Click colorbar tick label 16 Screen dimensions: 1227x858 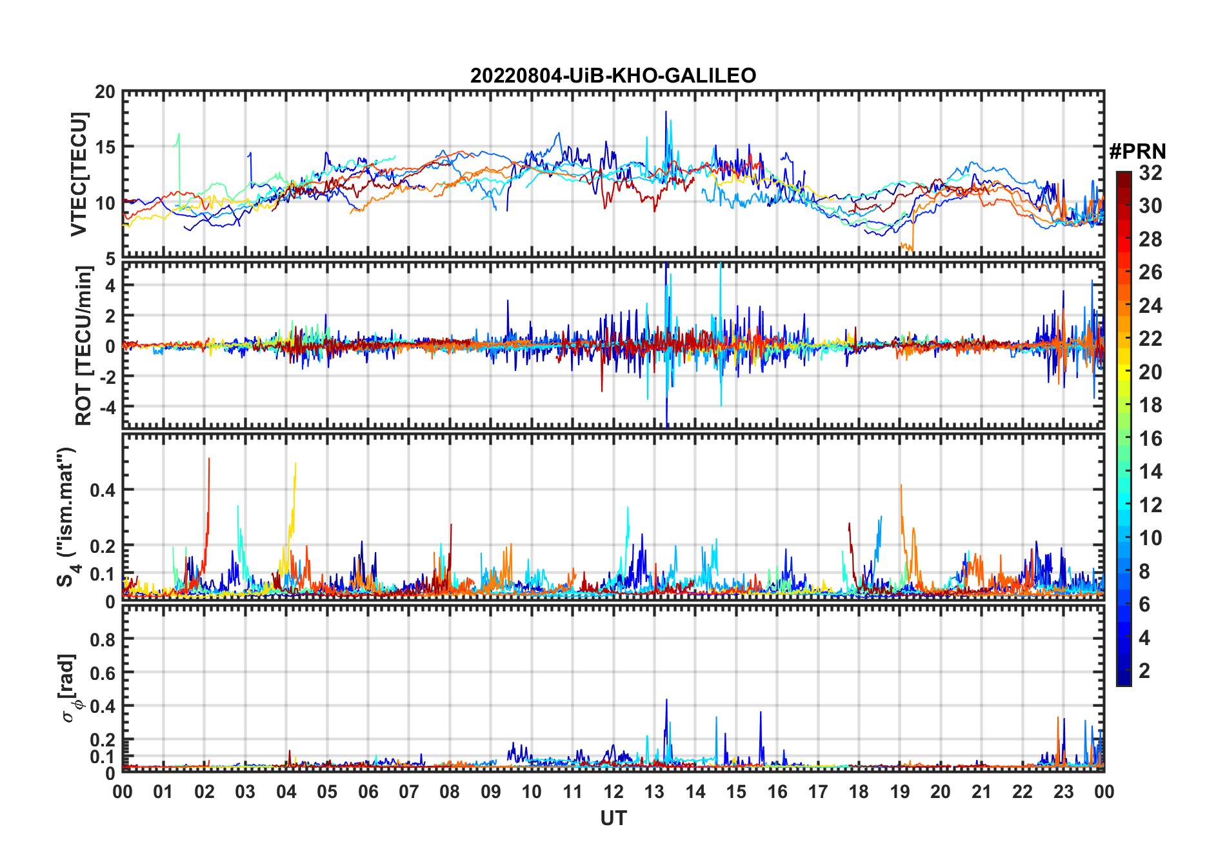click(x=1150, y=439)
